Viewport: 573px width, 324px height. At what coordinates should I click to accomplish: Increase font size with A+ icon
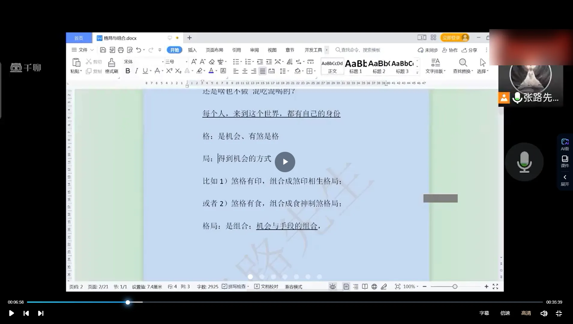coord(194,62)
